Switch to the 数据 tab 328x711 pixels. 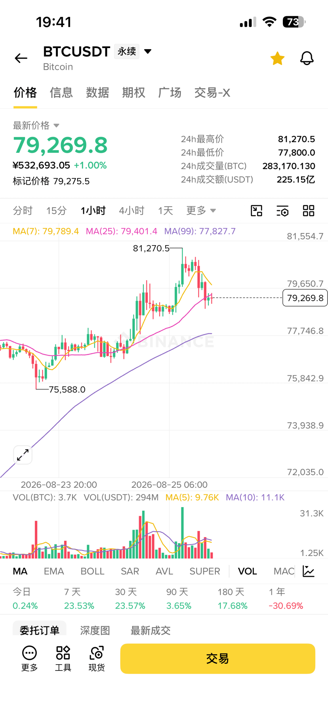tap(97, 92)
